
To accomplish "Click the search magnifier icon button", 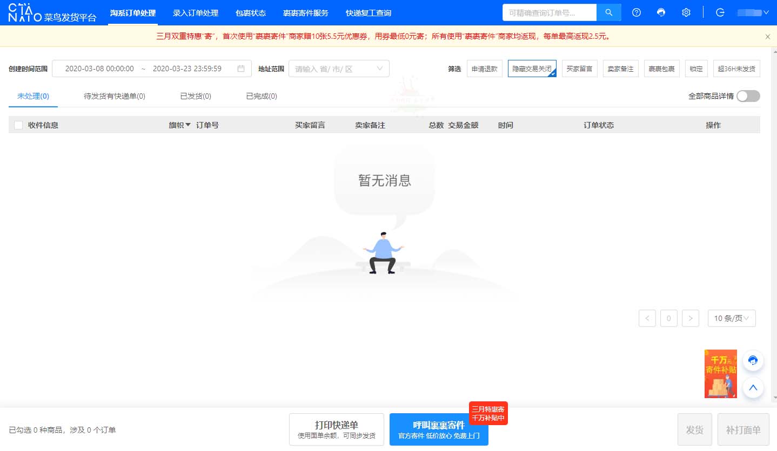I will point(608,12).
